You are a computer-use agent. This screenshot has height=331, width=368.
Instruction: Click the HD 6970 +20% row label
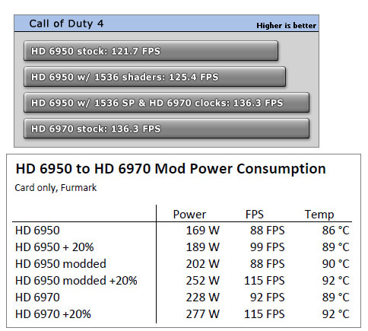click(53, 314)
